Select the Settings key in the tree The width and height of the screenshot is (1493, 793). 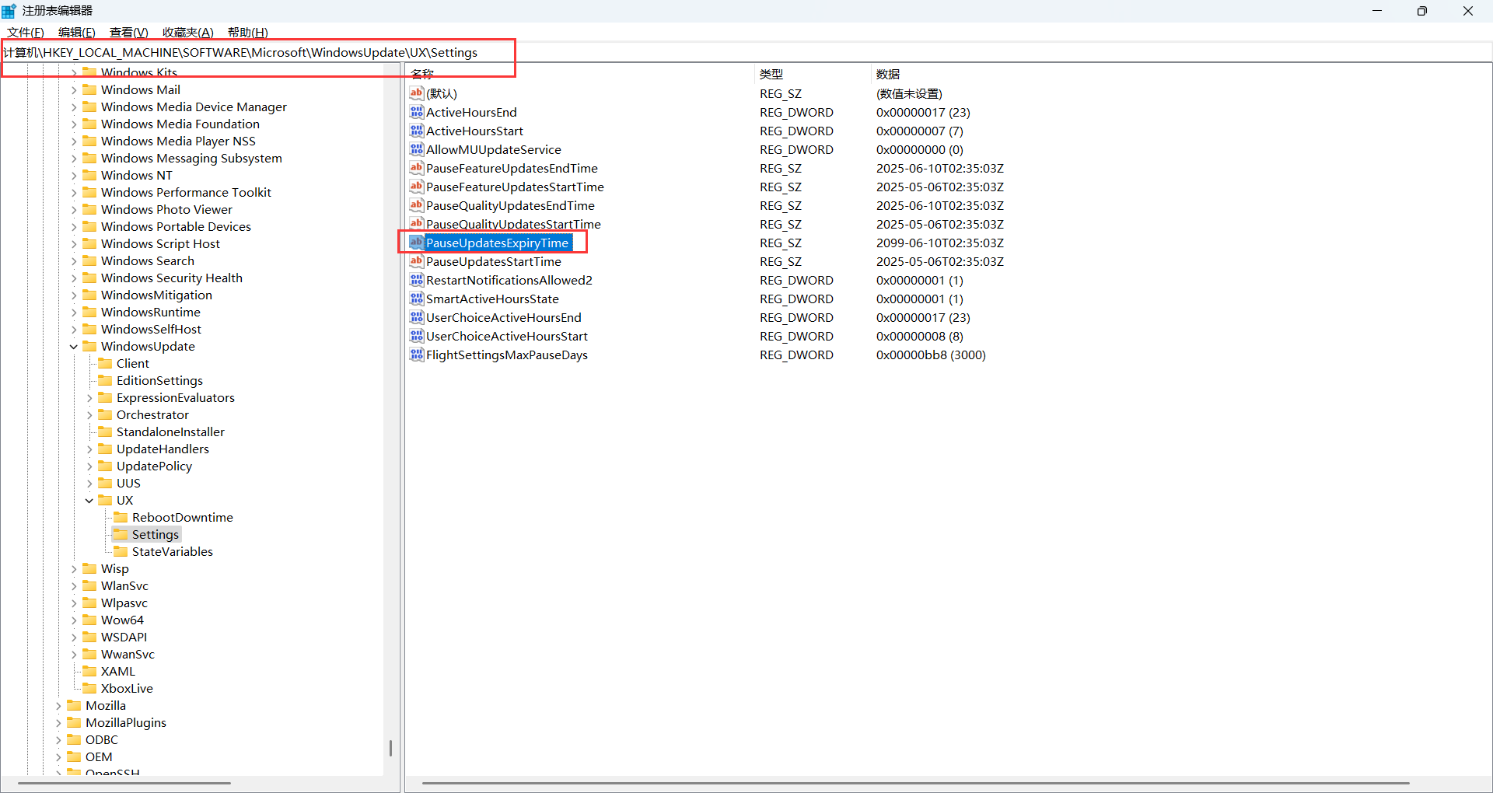156,535
